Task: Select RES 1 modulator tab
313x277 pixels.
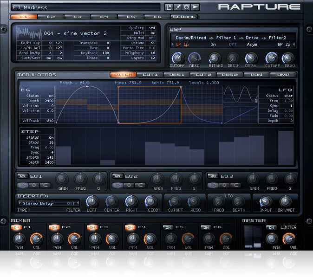Action: pyautogui.click(x=176, y=75)
